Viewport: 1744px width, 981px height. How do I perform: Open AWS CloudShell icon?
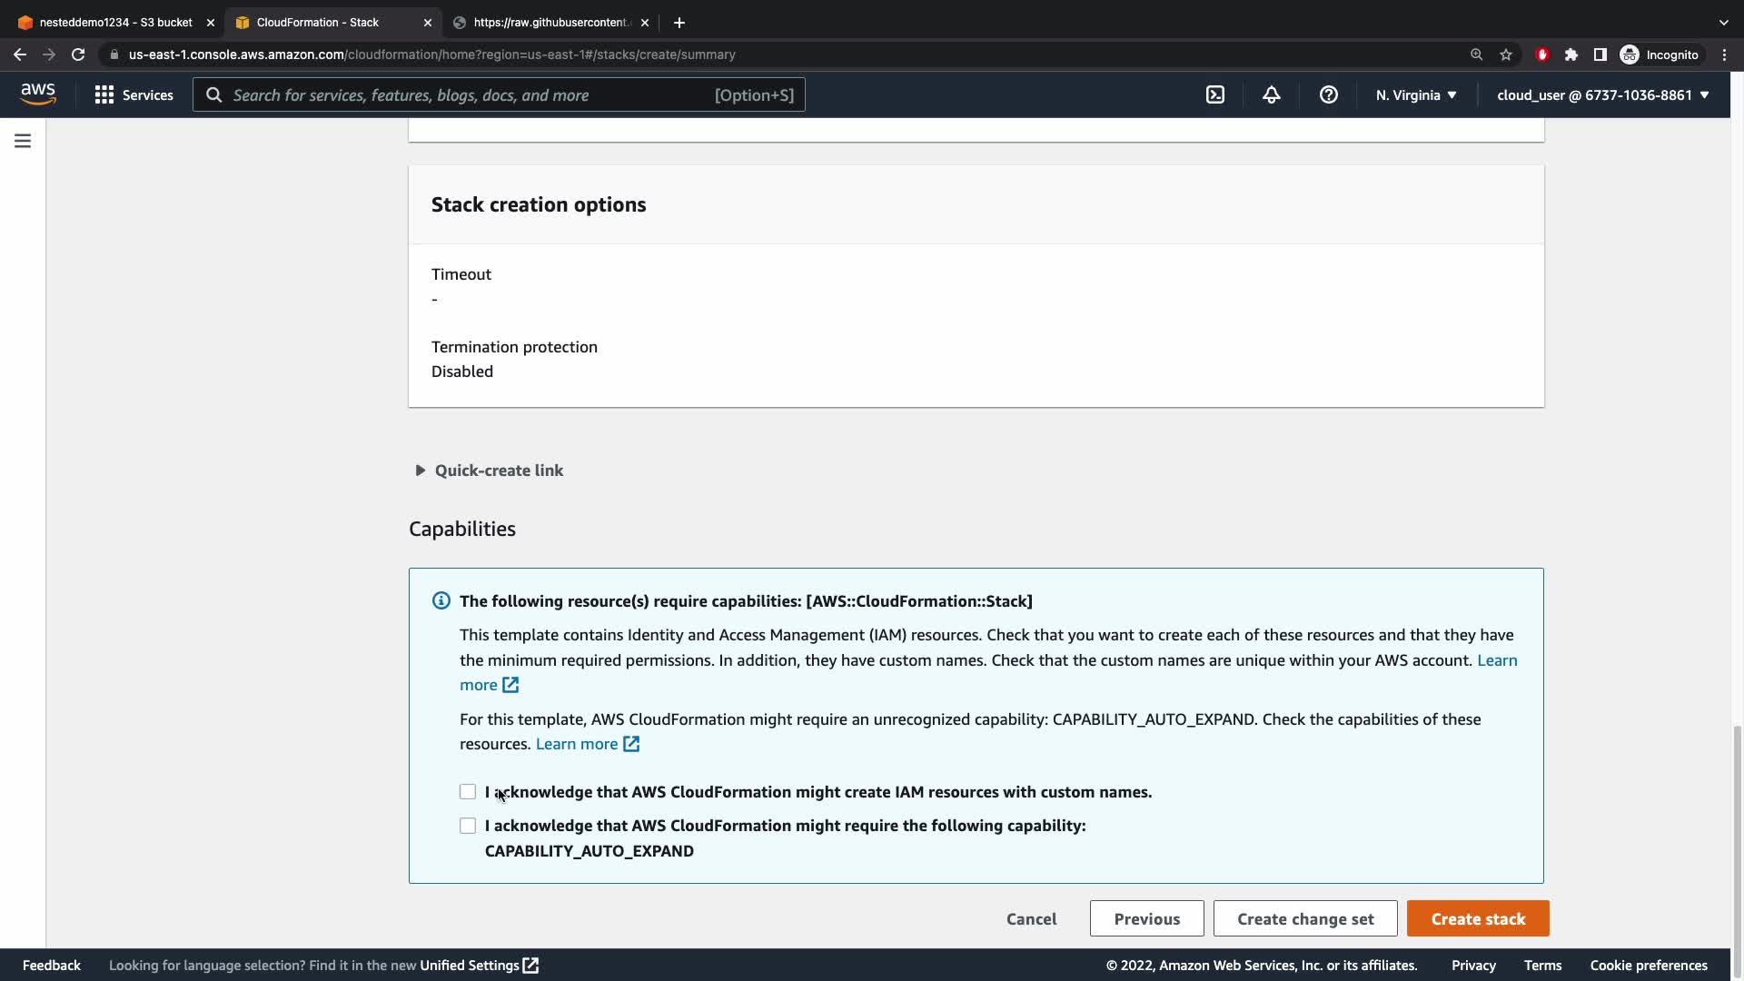1215,95
